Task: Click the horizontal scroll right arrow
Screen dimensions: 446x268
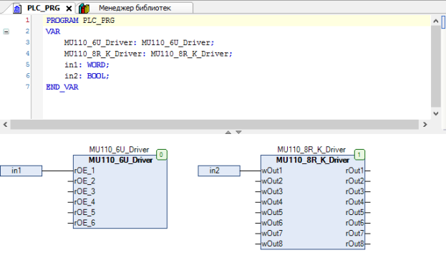Action: tap(425, 125)
